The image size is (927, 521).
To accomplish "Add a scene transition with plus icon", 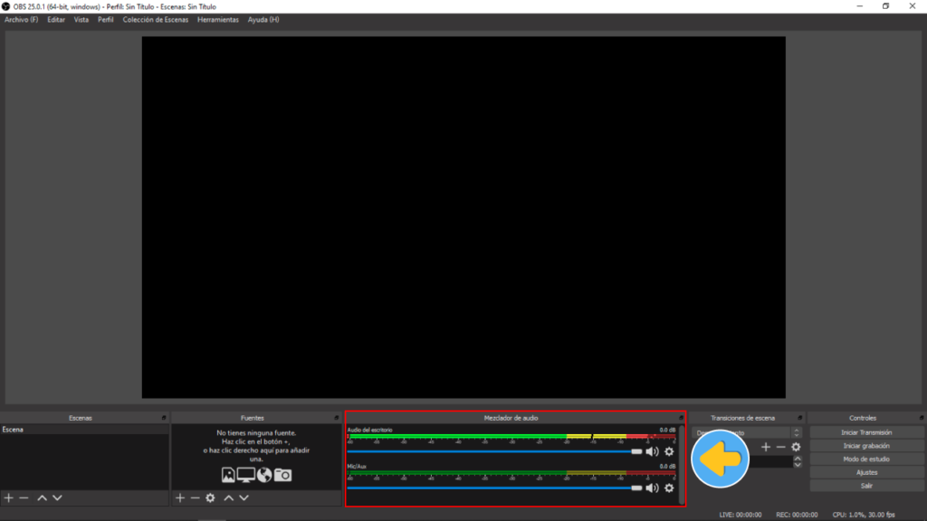I will tap(766, 447).
